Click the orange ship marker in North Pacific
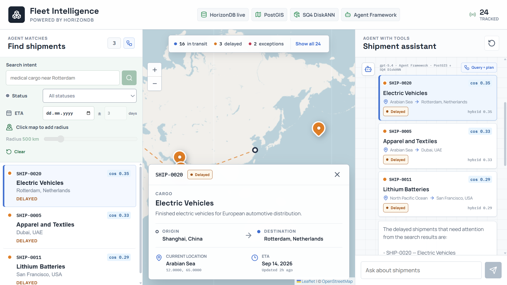 click(319, 129)
